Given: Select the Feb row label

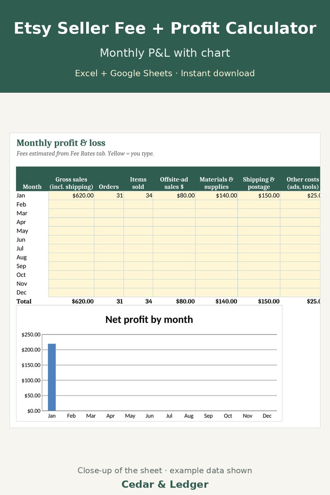Looking at the screenshot, I should pyautogui.click(x=21, y=205).
